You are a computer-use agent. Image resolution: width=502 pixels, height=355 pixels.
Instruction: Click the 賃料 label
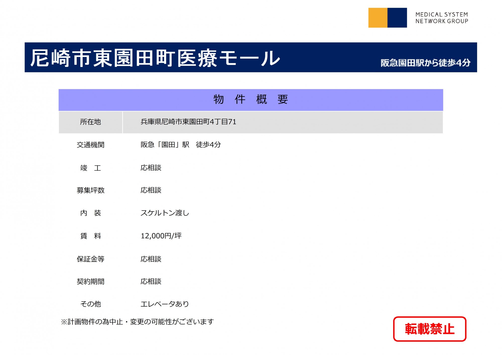(91, 236)
